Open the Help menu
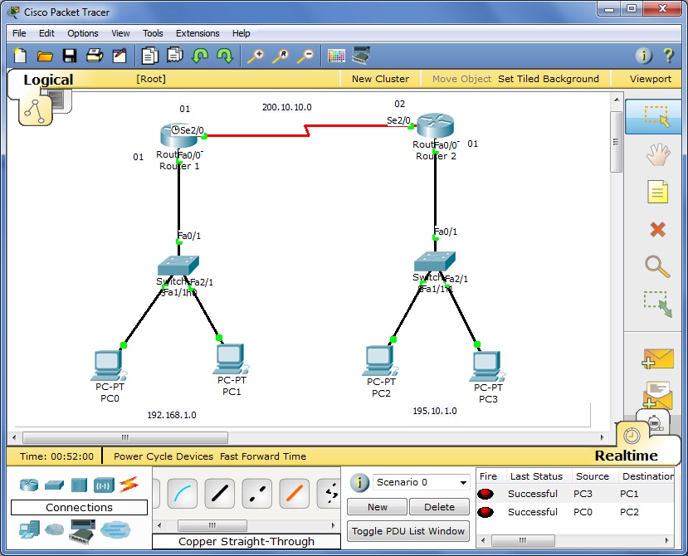 click(241, 33)
